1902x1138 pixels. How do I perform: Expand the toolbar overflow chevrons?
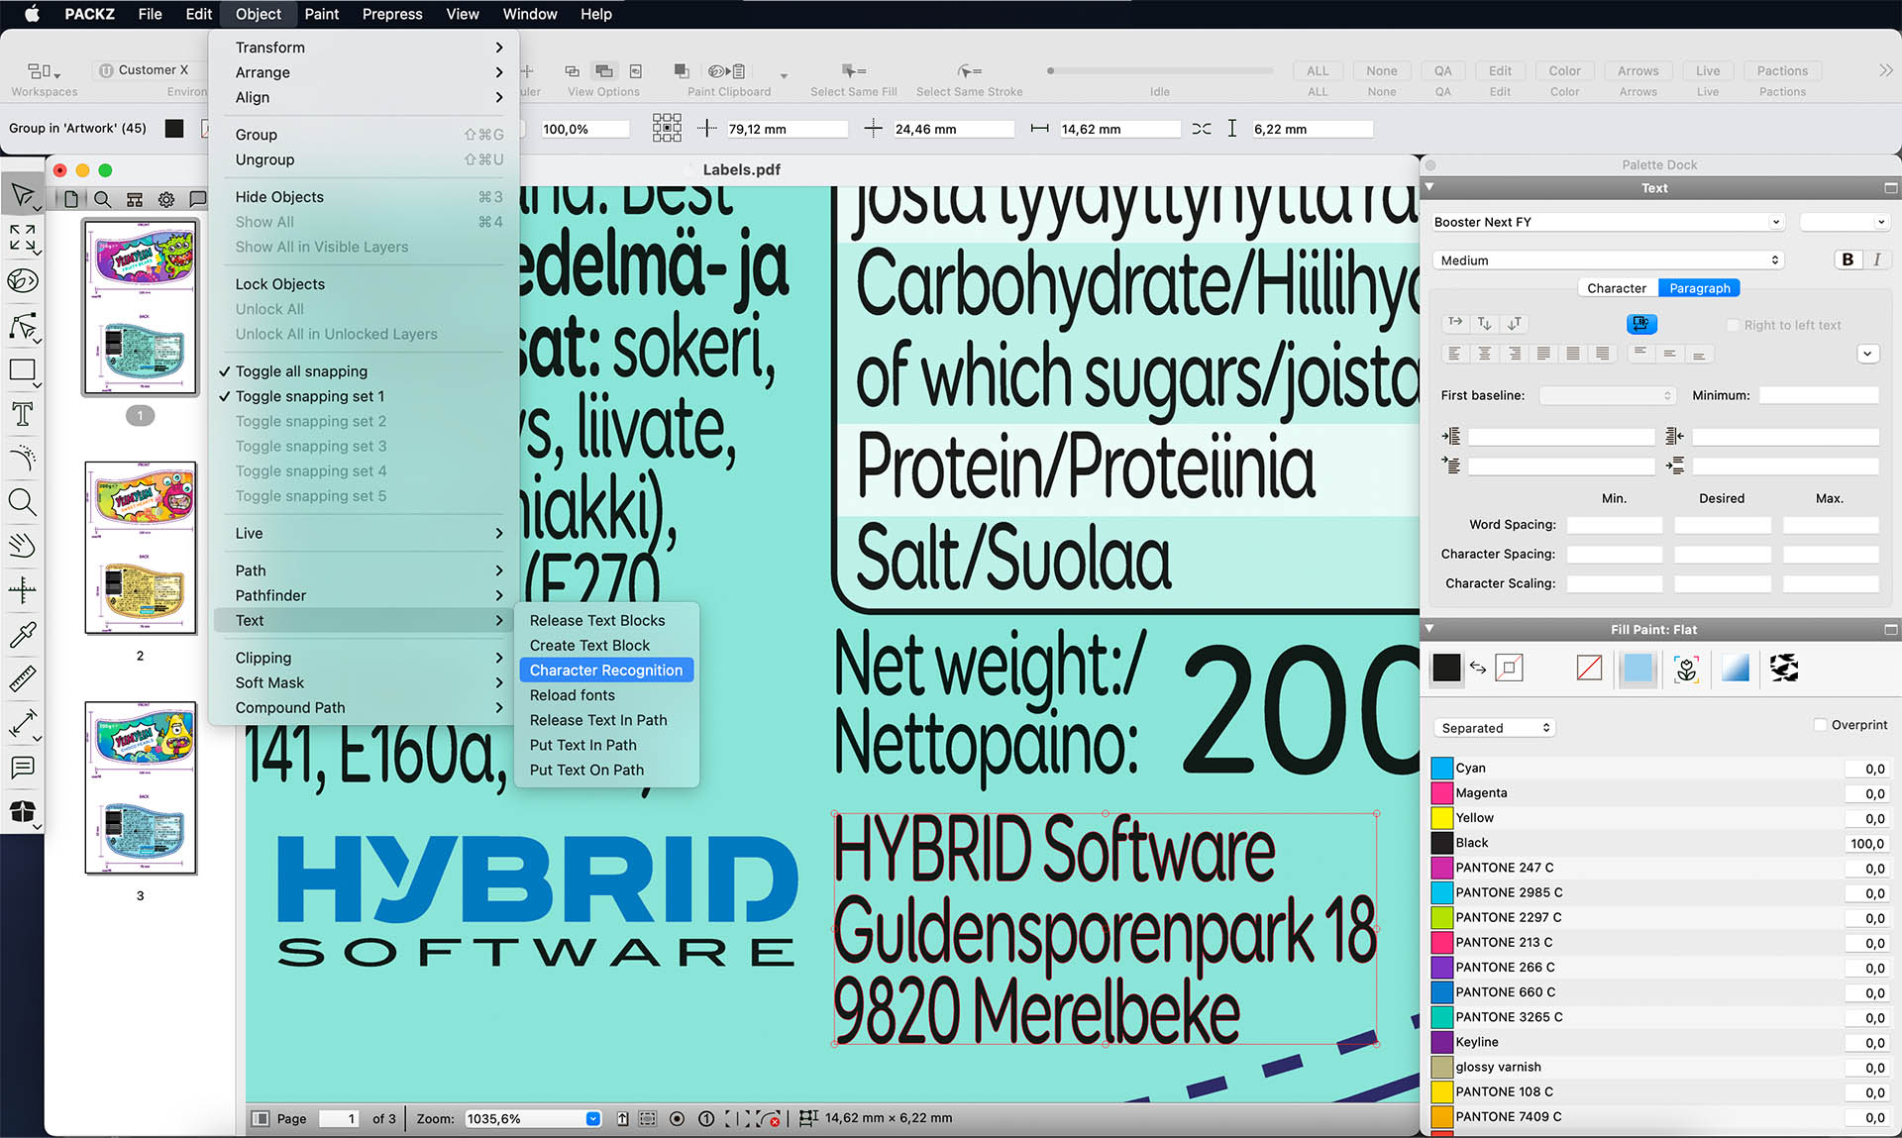(x=1885, y=70)
